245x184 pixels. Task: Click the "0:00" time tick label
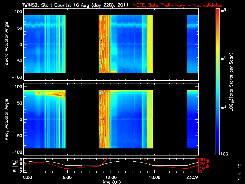click(27, 177)
